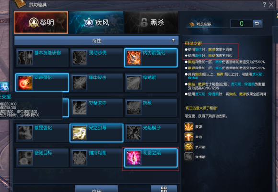Click the 散弹 skill effect icon
This screenshot has width=278, height=192.
(189, 127)
